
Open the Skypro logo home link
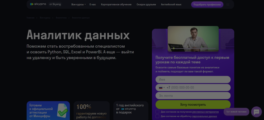tap(38, 4)
